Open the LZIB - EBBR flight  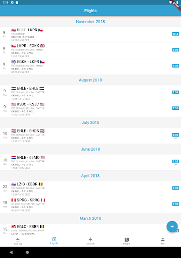click(90, 189)
